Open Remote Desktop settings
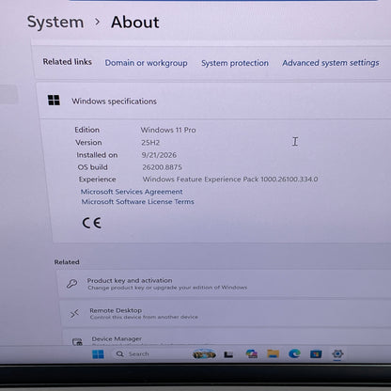This screenshot has width=391, height=391. [226, 313]
